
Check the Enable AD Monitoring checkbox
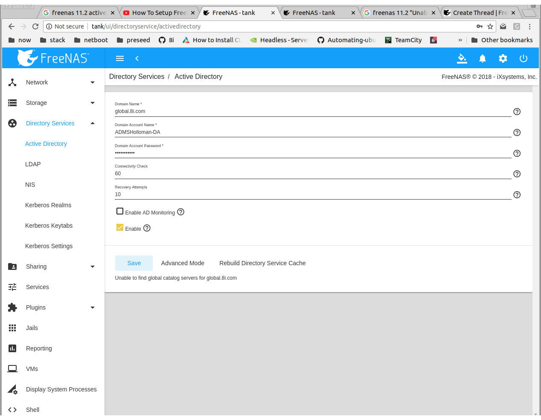pos(120,211)
